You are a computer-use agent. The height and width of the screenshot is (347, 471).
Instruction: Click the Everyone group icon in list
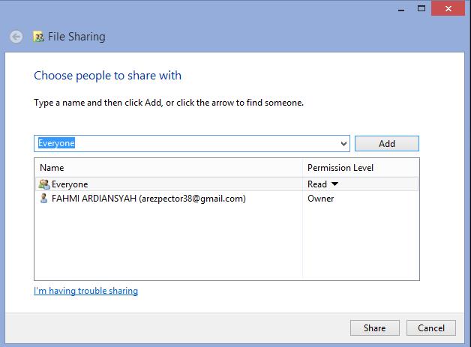44,184
